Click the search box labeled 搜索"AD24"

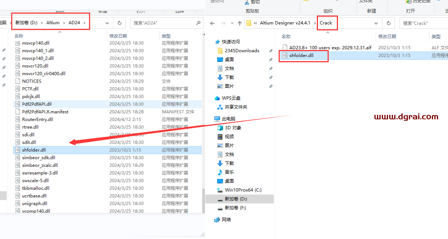167,23
